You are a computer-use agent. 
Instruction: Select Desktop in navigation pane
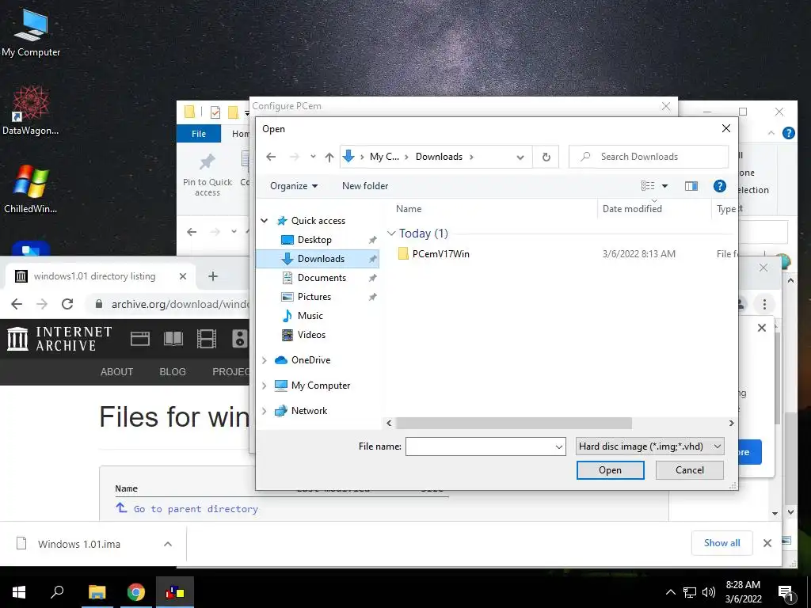tap(314, 240)
